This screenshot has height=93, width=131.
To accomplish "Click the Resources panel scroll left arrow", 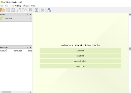I will click(1, 92).
